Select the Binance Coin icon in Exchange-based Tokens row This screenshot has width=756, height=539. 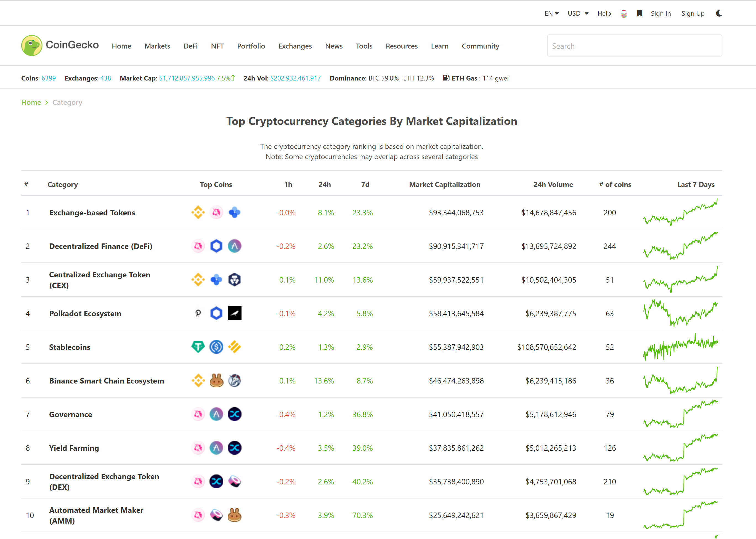(198, 212)
